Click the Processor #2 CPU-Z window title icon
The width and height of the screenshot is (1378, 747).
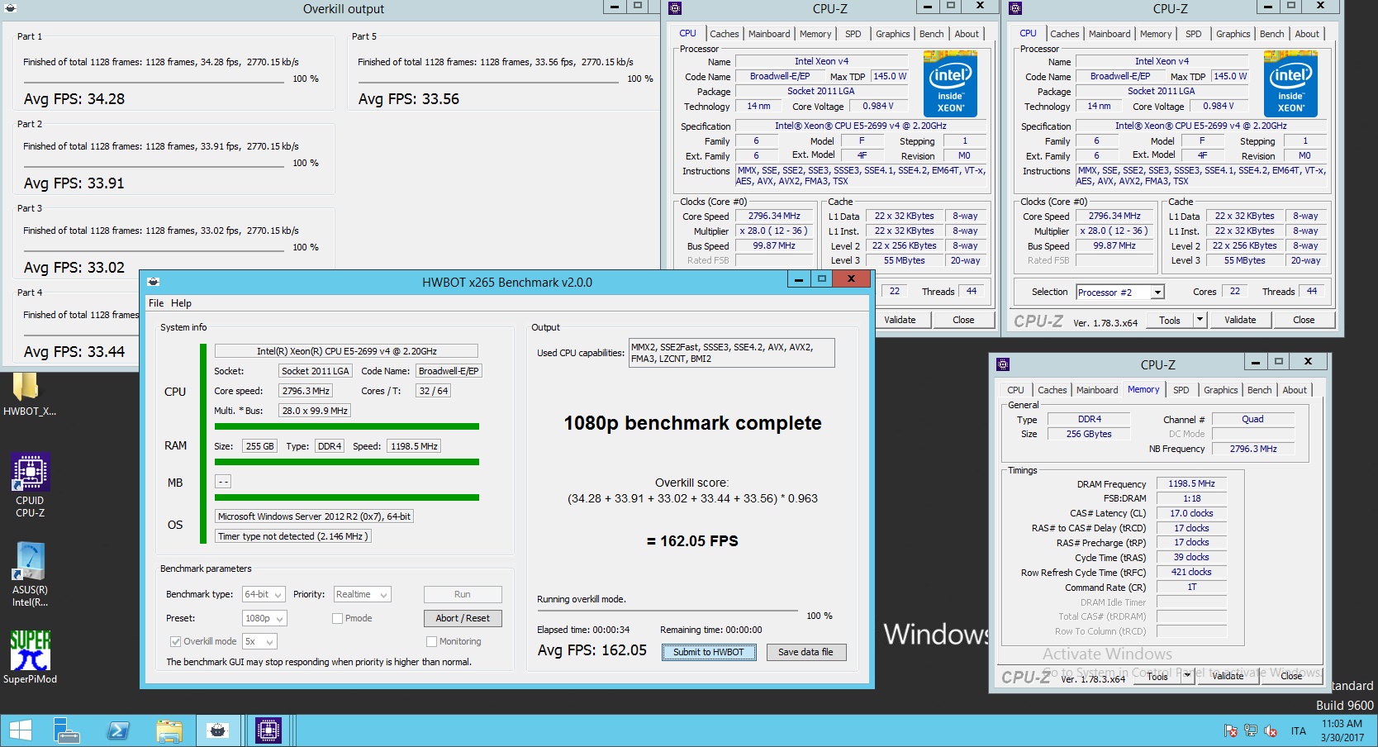(1015, 8)
